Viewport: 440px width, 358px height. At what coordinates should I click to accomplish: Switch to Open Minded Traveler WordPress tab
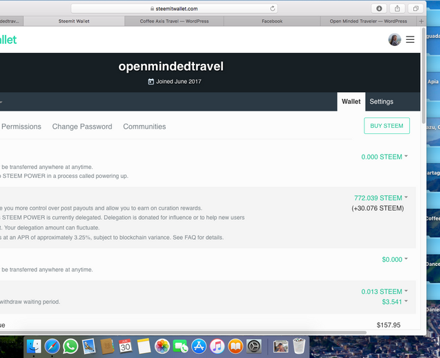pyautogui.click(x=368, y=21)
